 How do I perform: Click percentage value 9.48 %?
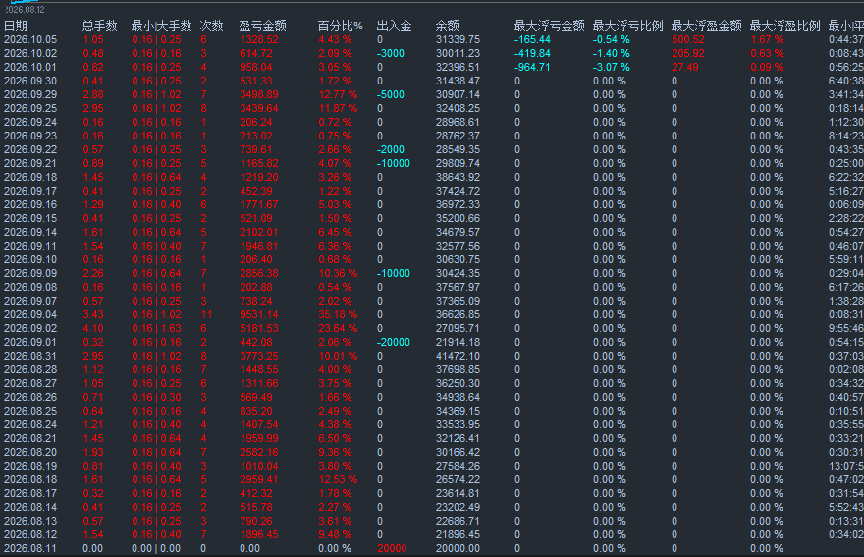335,534
